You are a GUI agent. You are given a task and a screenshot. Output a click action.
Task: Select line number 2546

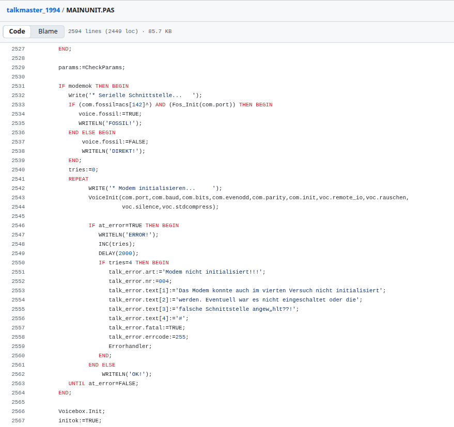pos(18,226)
